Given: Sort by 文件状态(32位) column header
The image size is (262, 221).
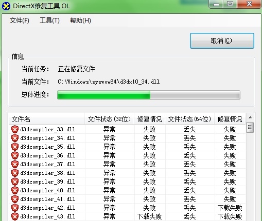Looking at the screenshot, I should coord(110,119).
